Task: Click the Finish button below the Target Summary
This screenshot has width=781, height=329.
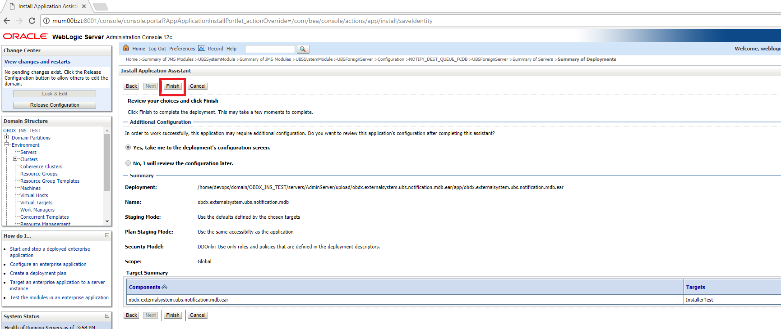Action: 173,315
